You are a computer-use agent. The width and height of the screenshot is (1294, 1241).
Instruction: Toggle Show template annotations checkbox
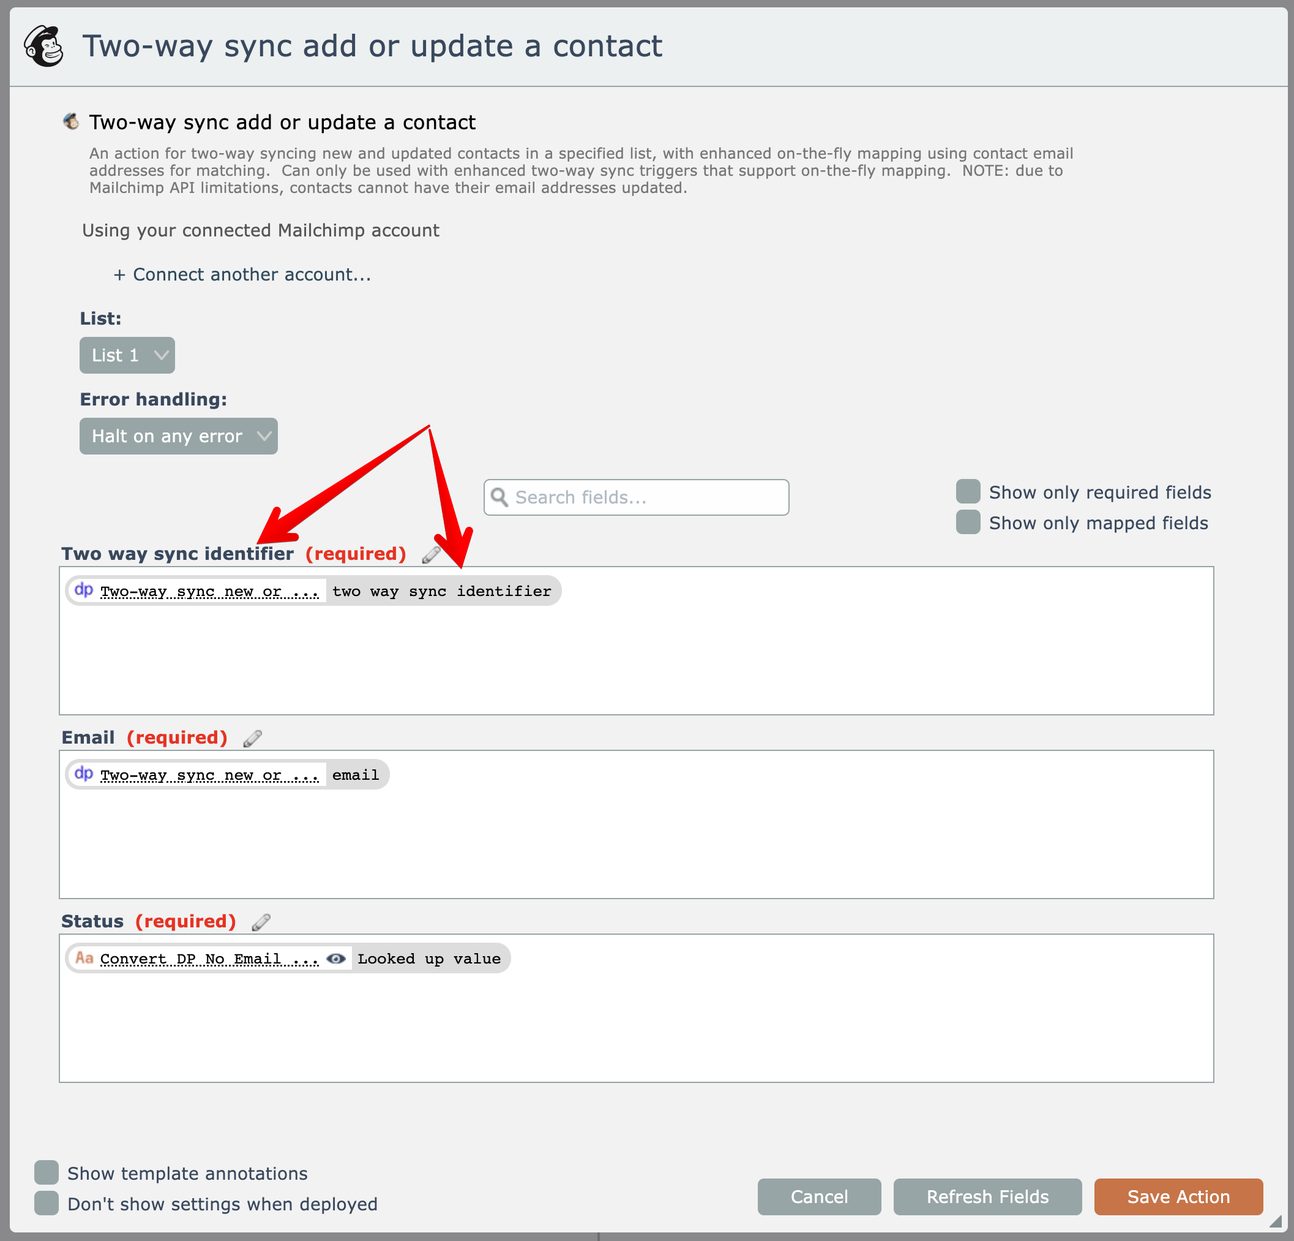tap(47, 1172)
